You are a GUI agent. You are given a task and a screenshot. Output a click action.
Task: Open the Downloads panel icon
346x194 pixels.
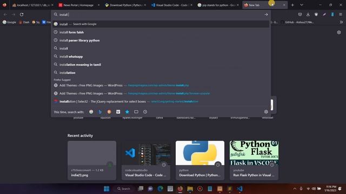[308, 15]
